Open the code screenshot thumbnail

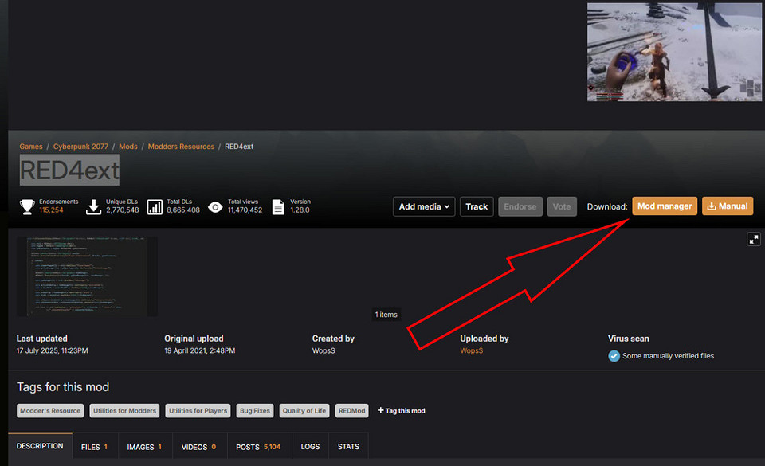87,276
